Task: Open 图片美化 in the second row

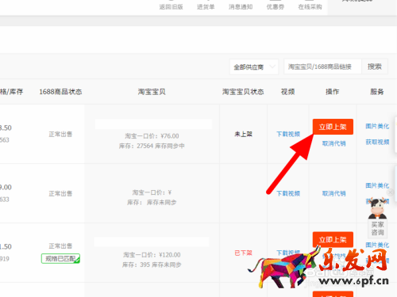Action: pos(377,185)
